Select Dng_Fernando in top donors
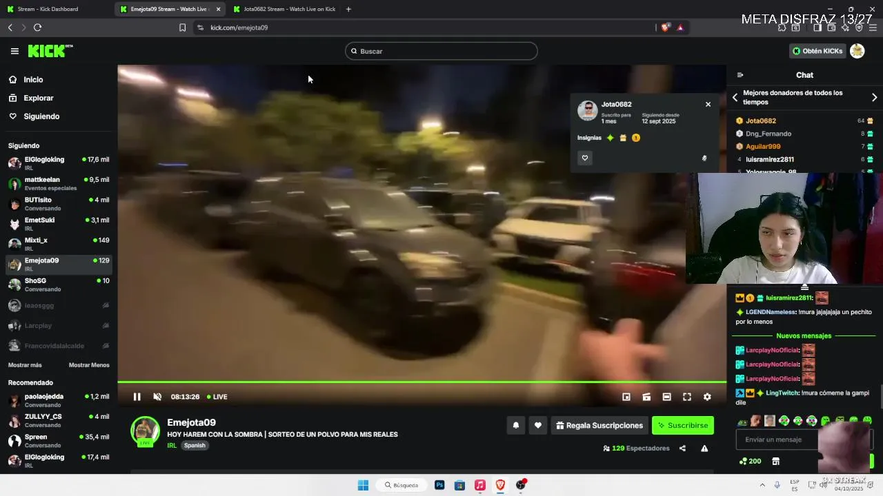883x496 pixels. tap(768, 134)
